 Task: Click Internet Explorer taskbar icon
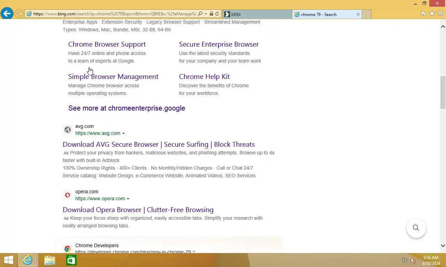click(28, 260)
